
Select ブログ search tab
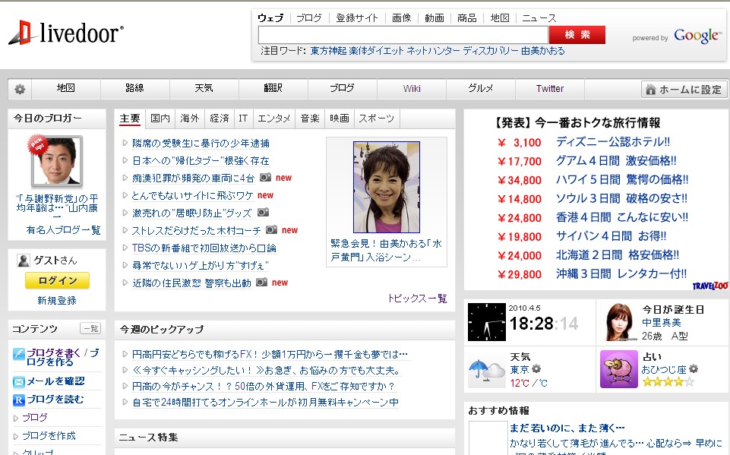(308, 18)
